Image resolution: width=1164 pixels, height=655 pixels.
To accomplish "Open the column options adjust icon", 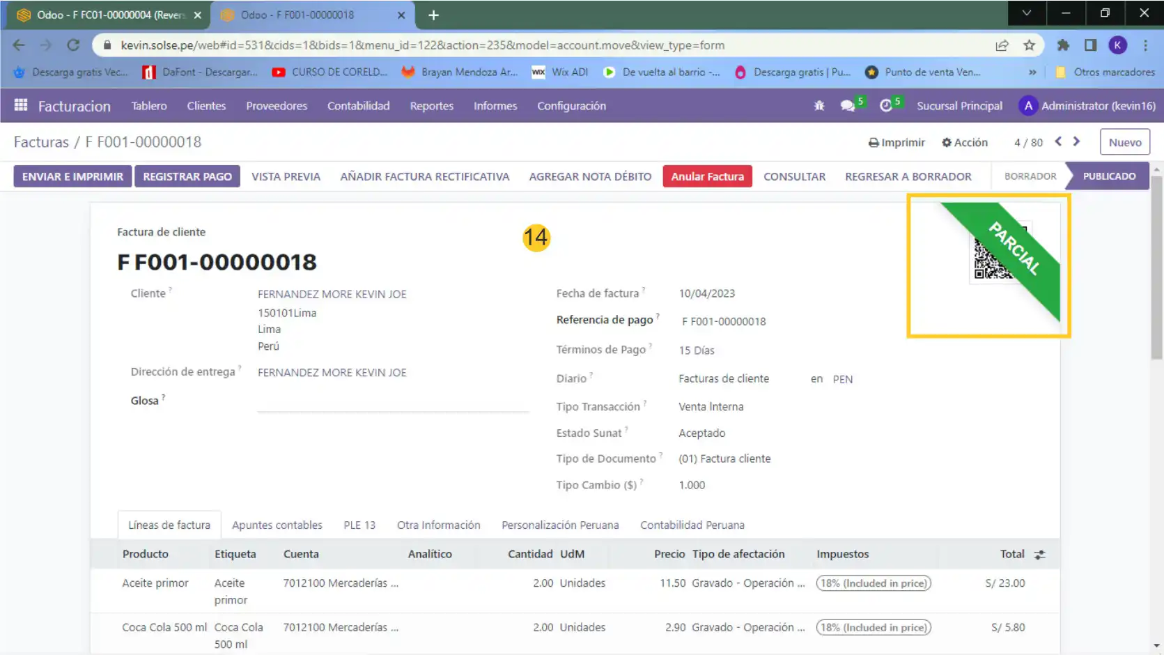I will click(1040, 555).
